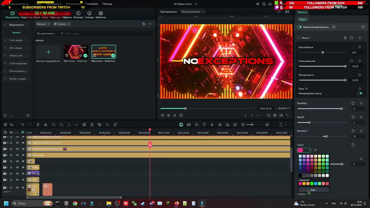
Task: Open the Посмотреть menu
Action: (92, 4)
